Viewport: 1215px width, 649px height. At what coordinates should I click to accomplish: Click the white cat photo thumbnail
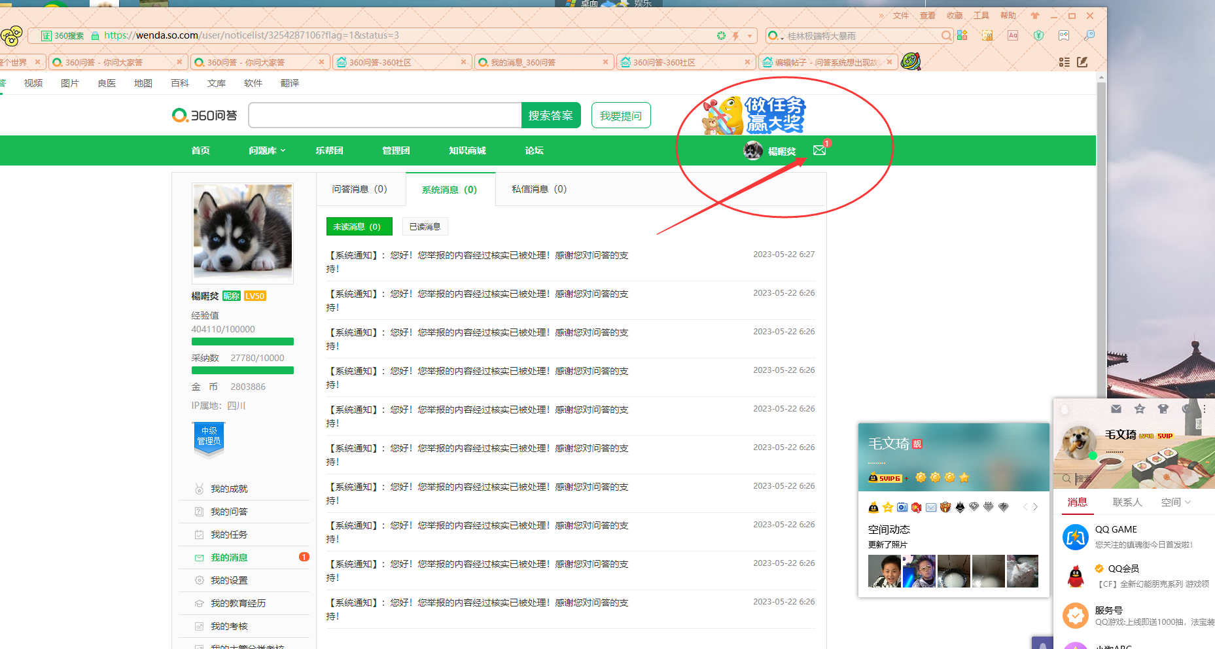1023,571
